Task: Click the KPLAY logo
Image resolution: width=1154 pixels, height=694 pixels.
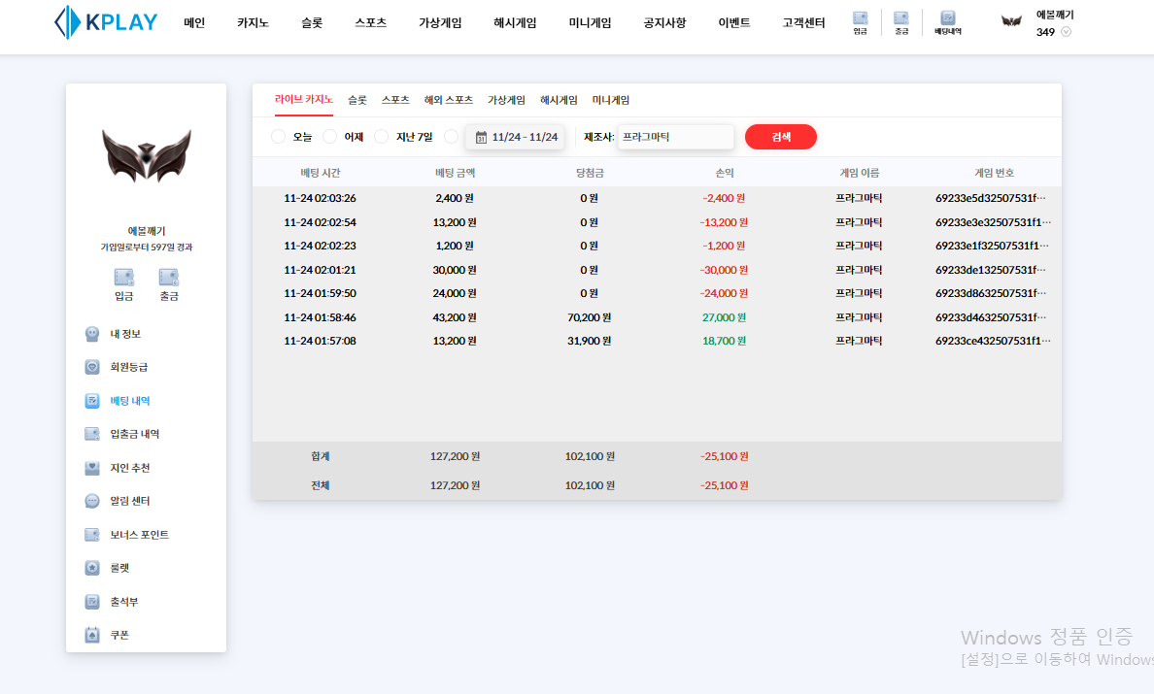Action: pos(106,22)
